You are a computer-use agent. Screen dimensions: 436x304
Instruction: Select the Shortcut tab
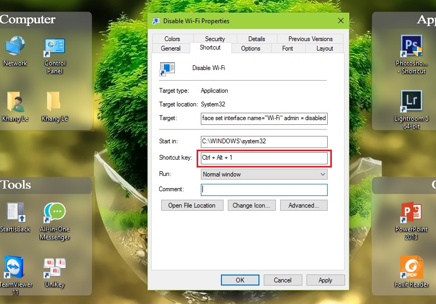point(210,47)
